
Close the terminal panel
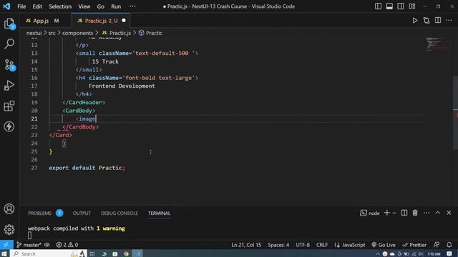click(x=449, y=213)
